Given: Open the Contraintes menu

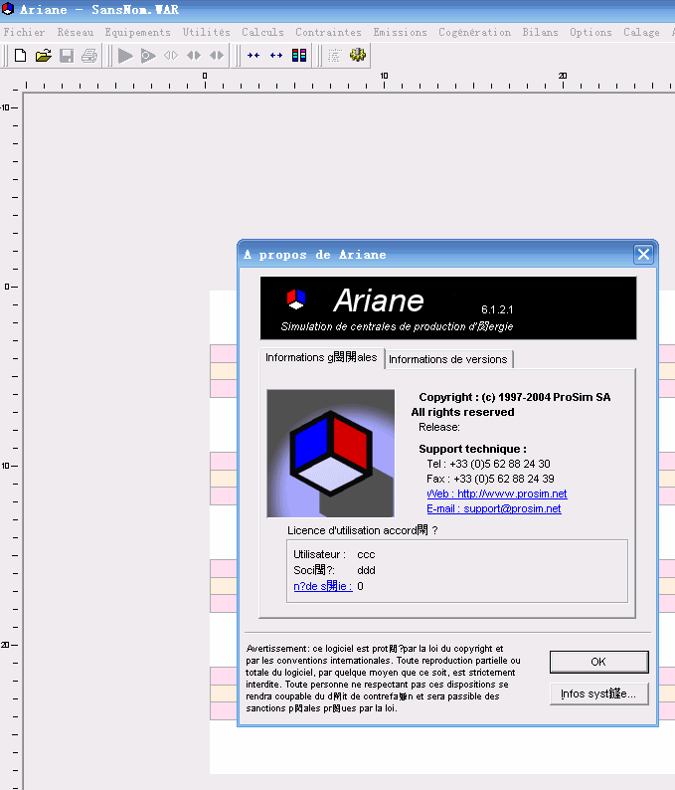Looking at the screenshot, I should pos(328,32).
